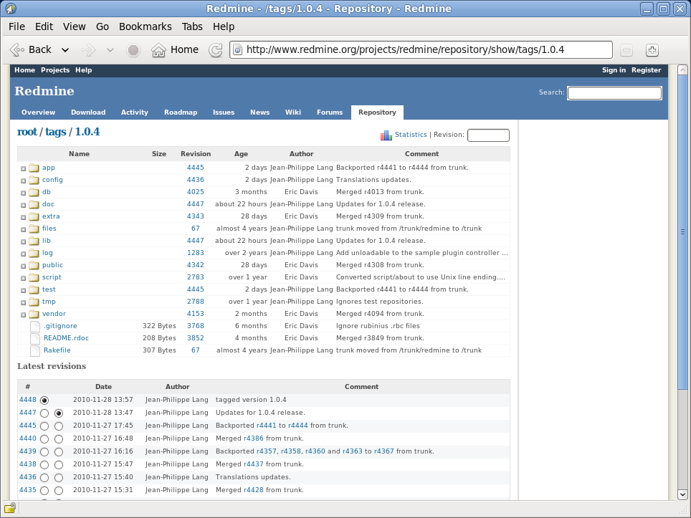
Task: Open revision r4386 link in comments
Action: click(254, 438)
